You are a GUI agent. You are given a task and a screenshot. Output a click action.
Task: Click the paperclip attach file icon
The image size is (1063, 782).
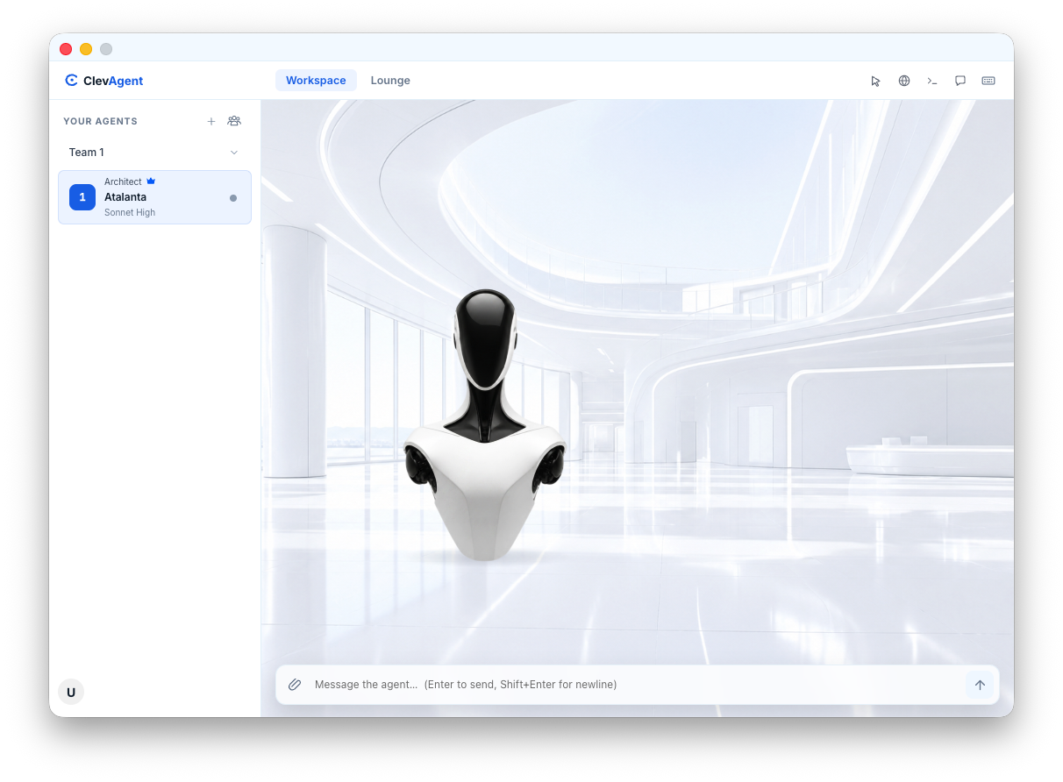point(295,685)
